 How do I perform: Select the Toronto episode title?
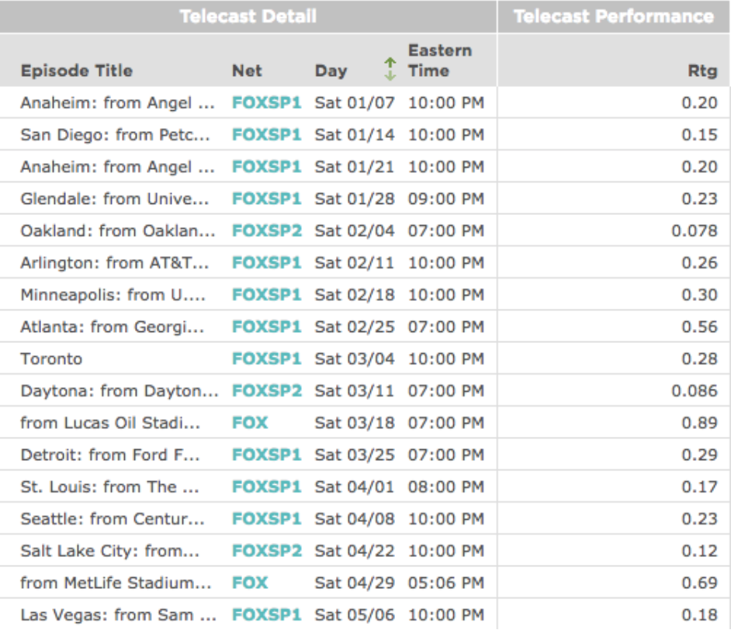coord(51,359)
